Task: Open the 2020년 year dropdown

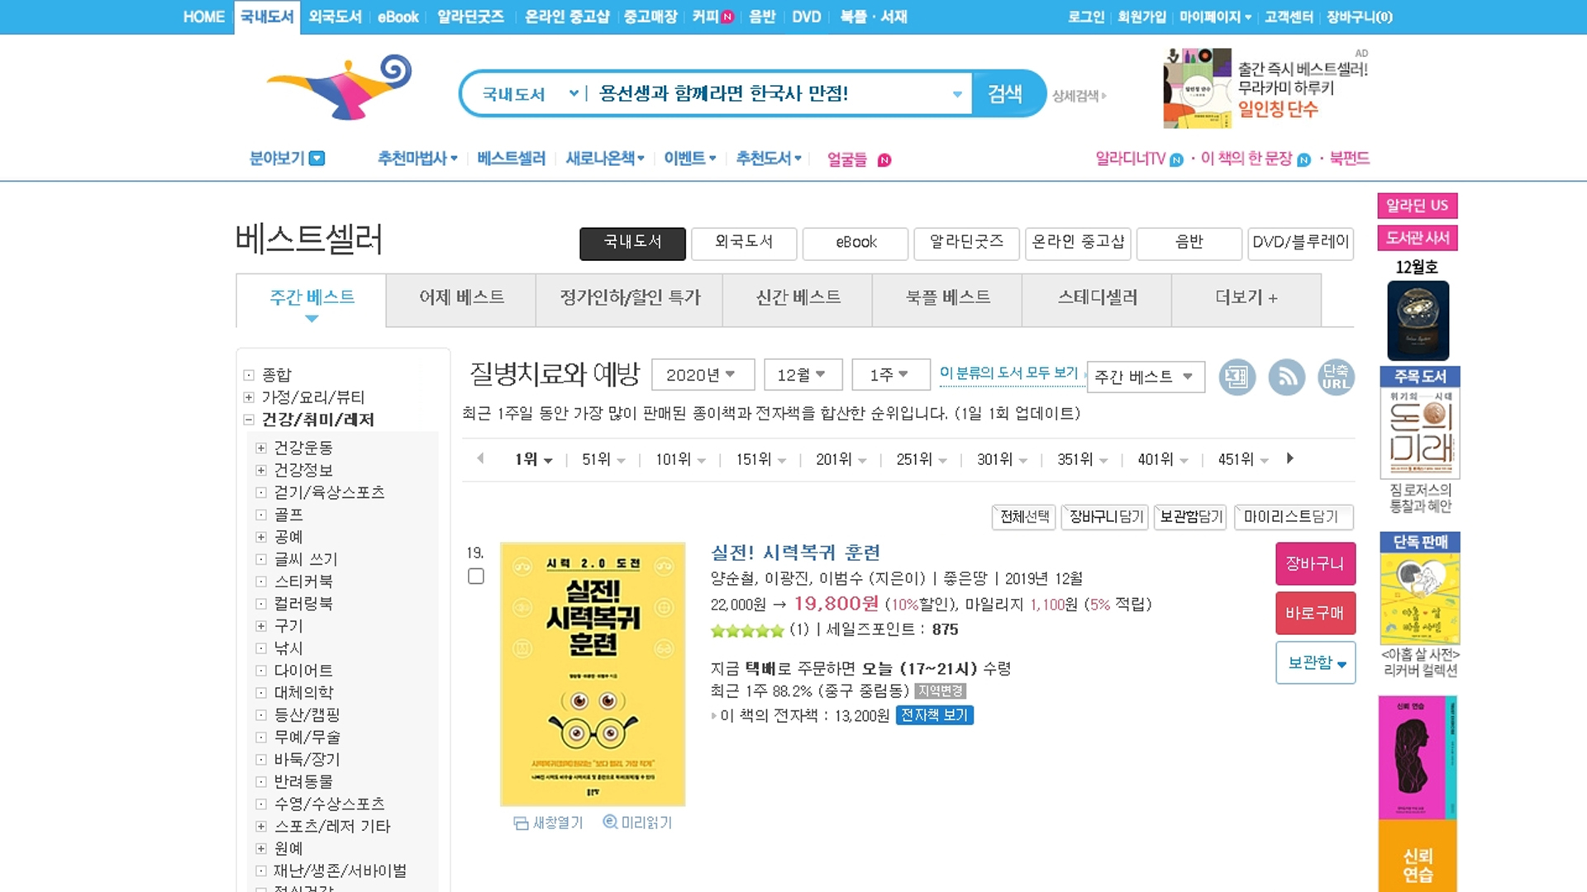Action: point(703,375)
